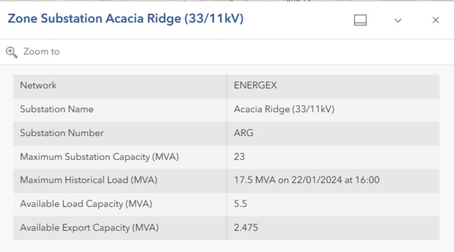Select the popup title Zone Substation Acacia Ridge
The image size is (454, 252).
tap(126, 19)
